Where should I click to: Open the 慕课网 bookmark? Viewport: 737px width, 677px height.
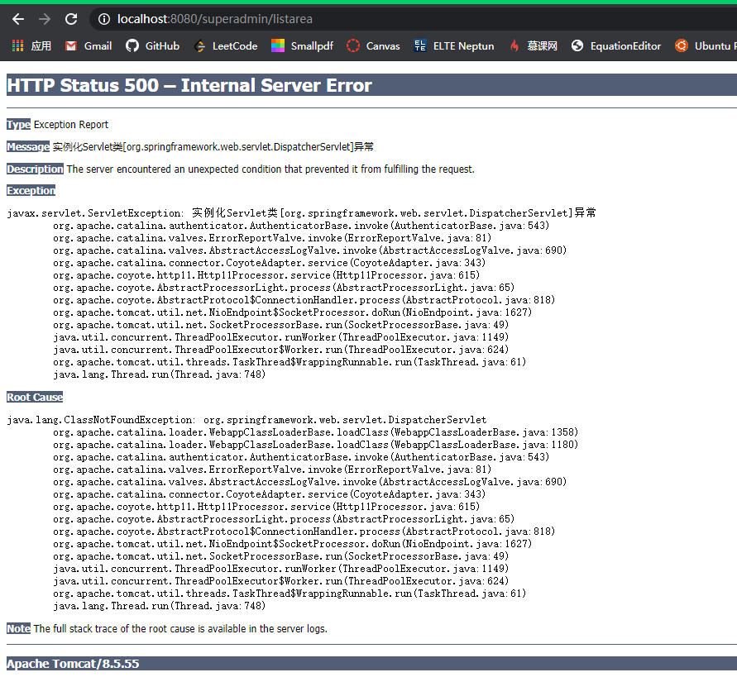[542, 46]
